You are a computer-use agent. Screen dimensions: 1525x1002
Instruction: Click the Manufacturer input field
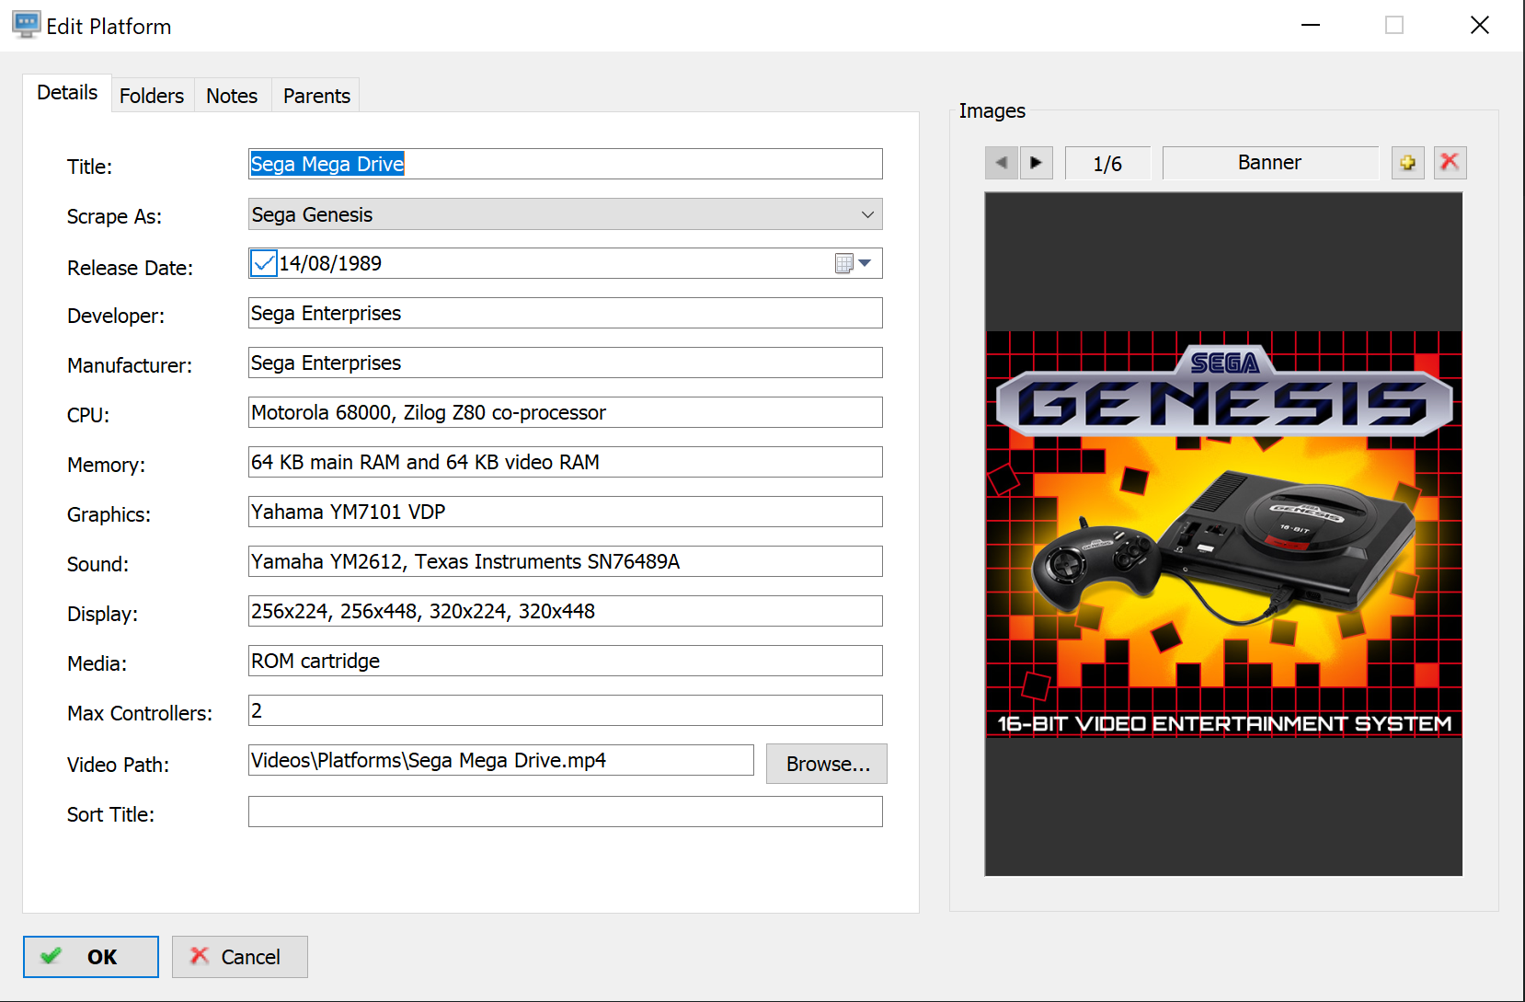tap(566, 363)
